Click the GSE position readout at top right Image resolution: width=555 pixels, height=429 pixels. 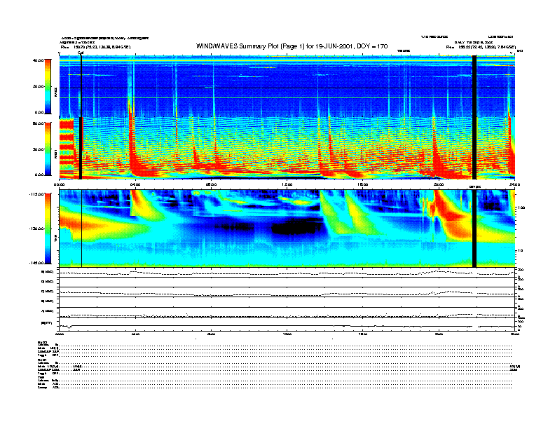[481, 47]
